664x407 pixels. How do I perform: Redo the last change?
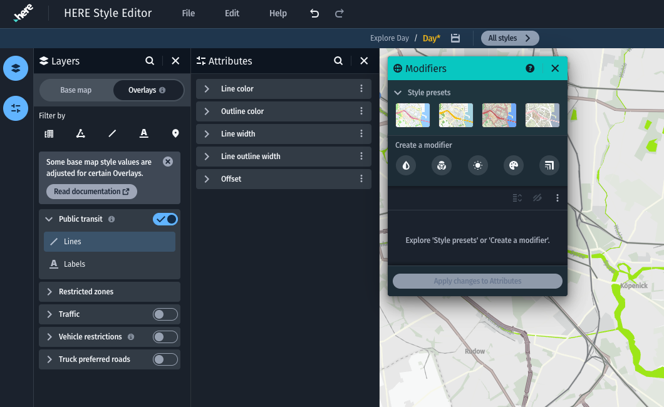click(339, 14)
